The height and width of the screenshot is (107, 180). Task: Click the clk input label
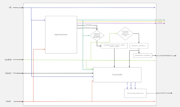click(10, 8)
